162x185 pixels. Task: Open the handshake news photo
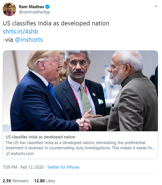pyautogui.click(x=80, y=91)
